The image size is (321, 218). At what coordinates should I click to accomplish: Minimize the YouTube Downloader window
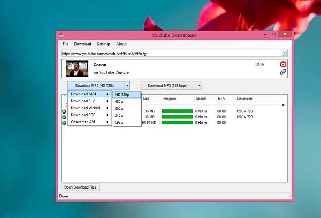point(265,34)
